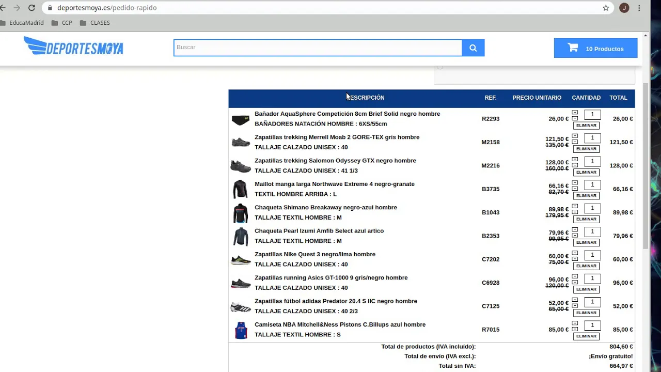Decrease quantity of Merrell Moab 2 zapatillas

[575, 142]
